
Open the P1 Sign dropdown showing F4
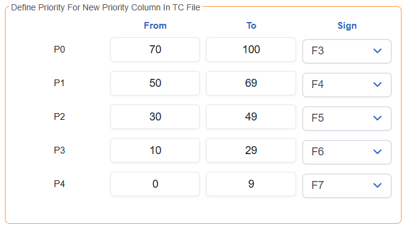tap(347, 85)
